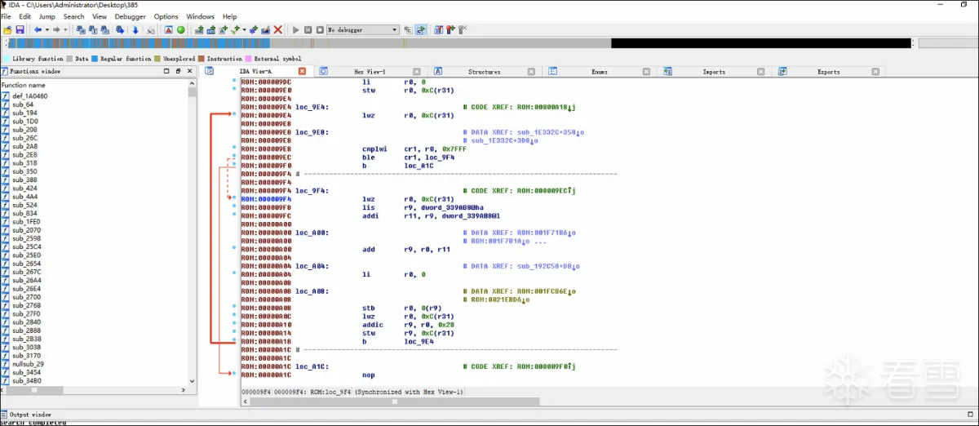Click the Pause process toolbar icon

pos(308,30)
